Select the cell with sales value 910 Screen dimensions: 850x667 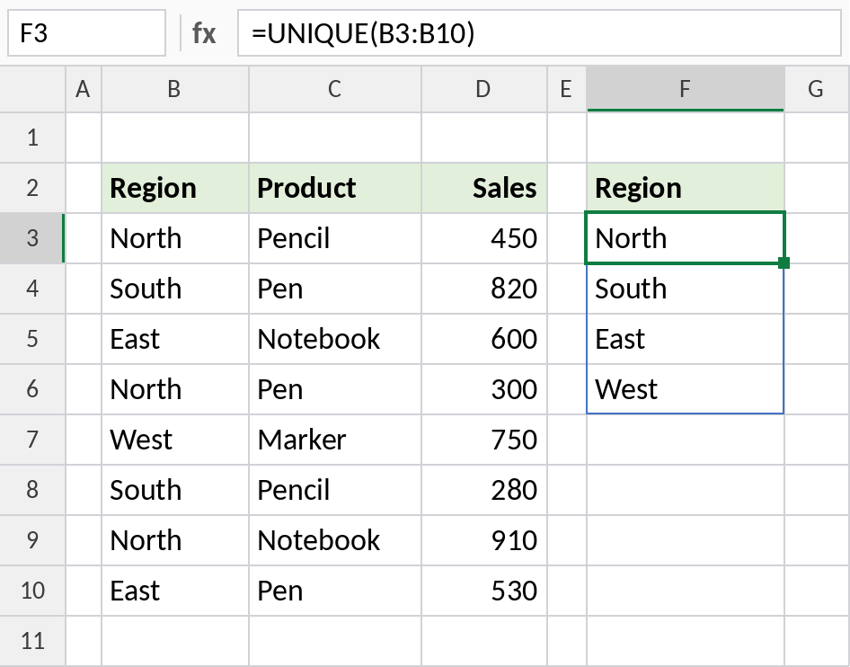pyautogui.click(x=484, y=540)
